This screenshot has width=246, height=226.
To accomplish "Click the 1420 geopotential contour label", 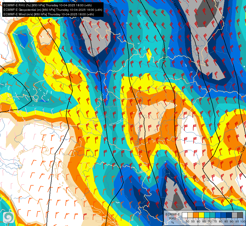I will click(243, 149).
